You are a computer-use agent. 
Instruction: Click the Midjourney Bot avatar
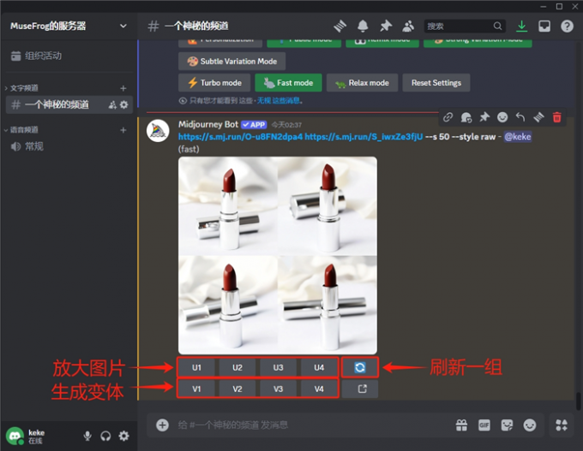[x=158, y=131]
